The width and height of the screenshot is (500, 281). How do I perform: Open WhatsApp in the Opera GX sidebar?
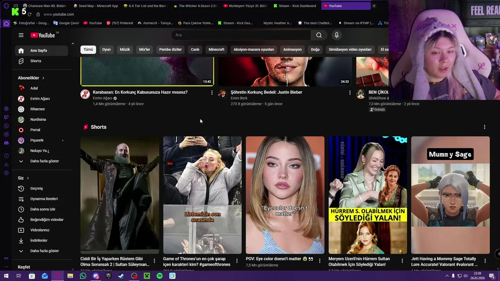pos(6,126)
